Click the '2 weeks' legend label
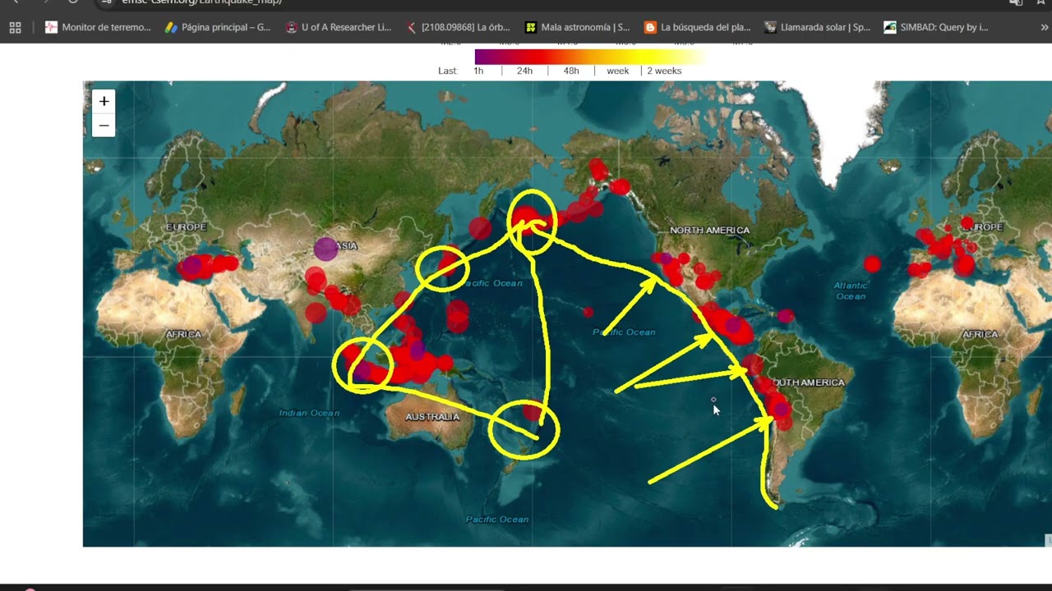 (664, 71)
